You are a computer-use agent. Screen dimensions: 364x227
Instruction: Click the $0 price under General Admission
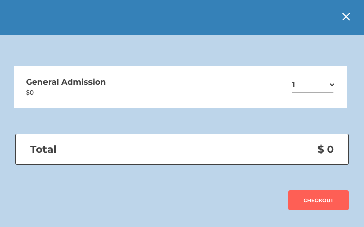[30, 93]
